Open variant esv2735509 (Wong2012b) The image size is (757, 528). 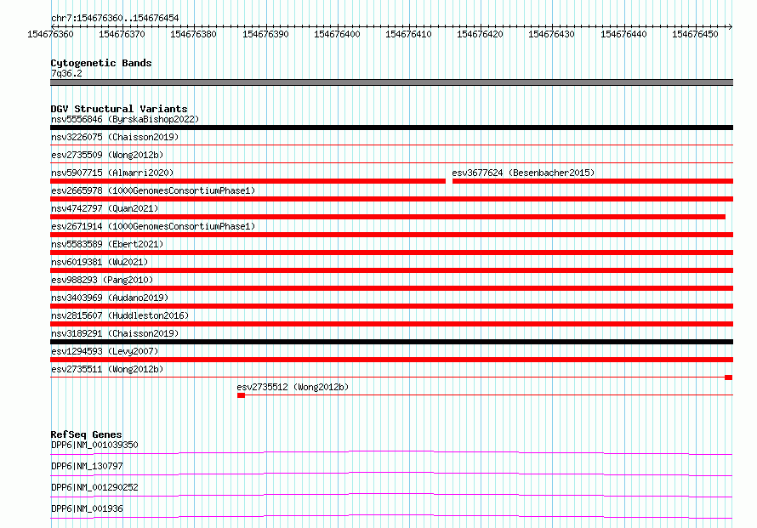pyautogui.click(x=107, y=155)
